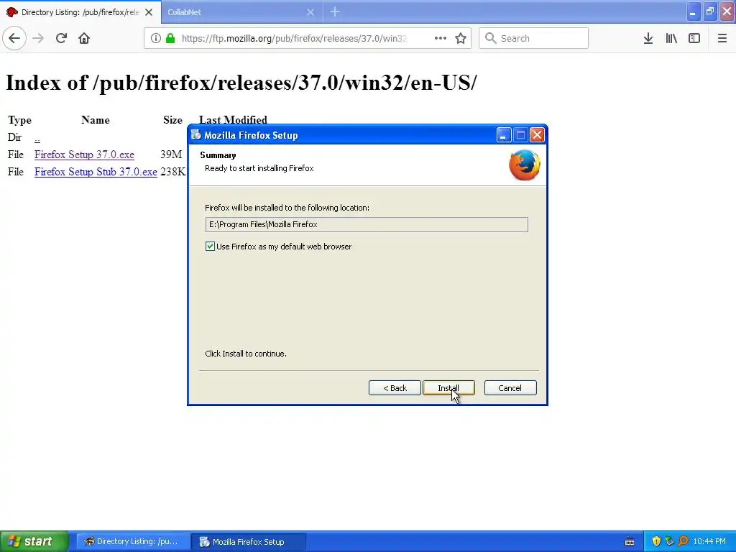This screenshot has width=736, height=552.
Task: Reload the current page
Action: pyautogui.click(x=61, y=38)
